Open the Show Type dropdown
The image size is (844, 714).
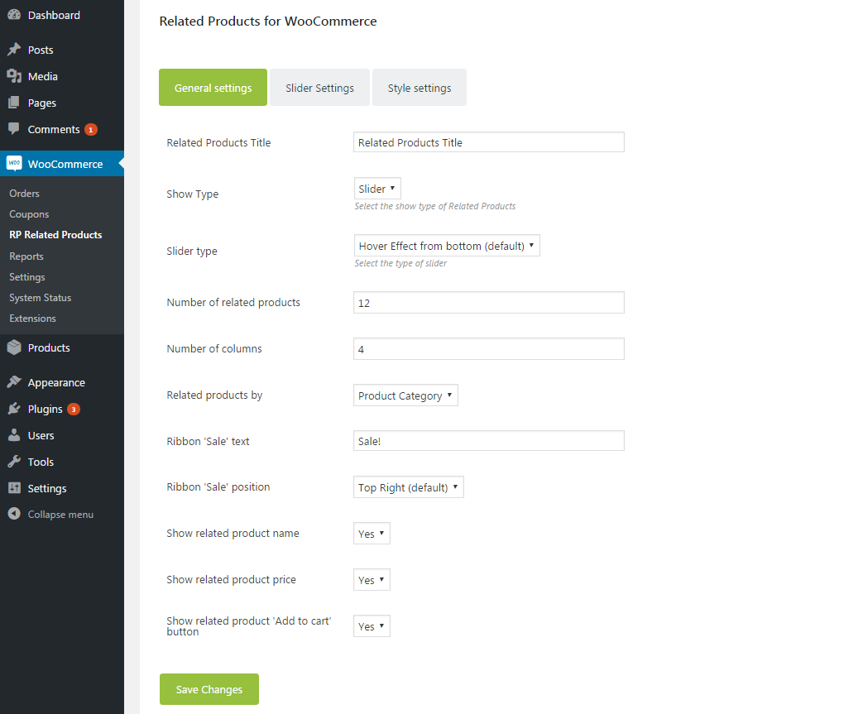click(377, 189)
